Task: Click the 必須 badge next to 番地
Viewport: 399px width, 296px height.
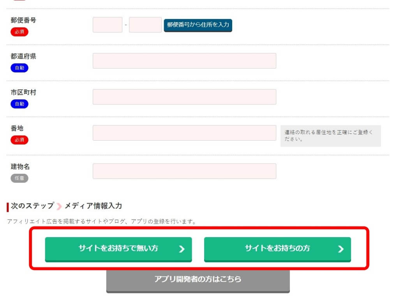Action: coord(19,140)
